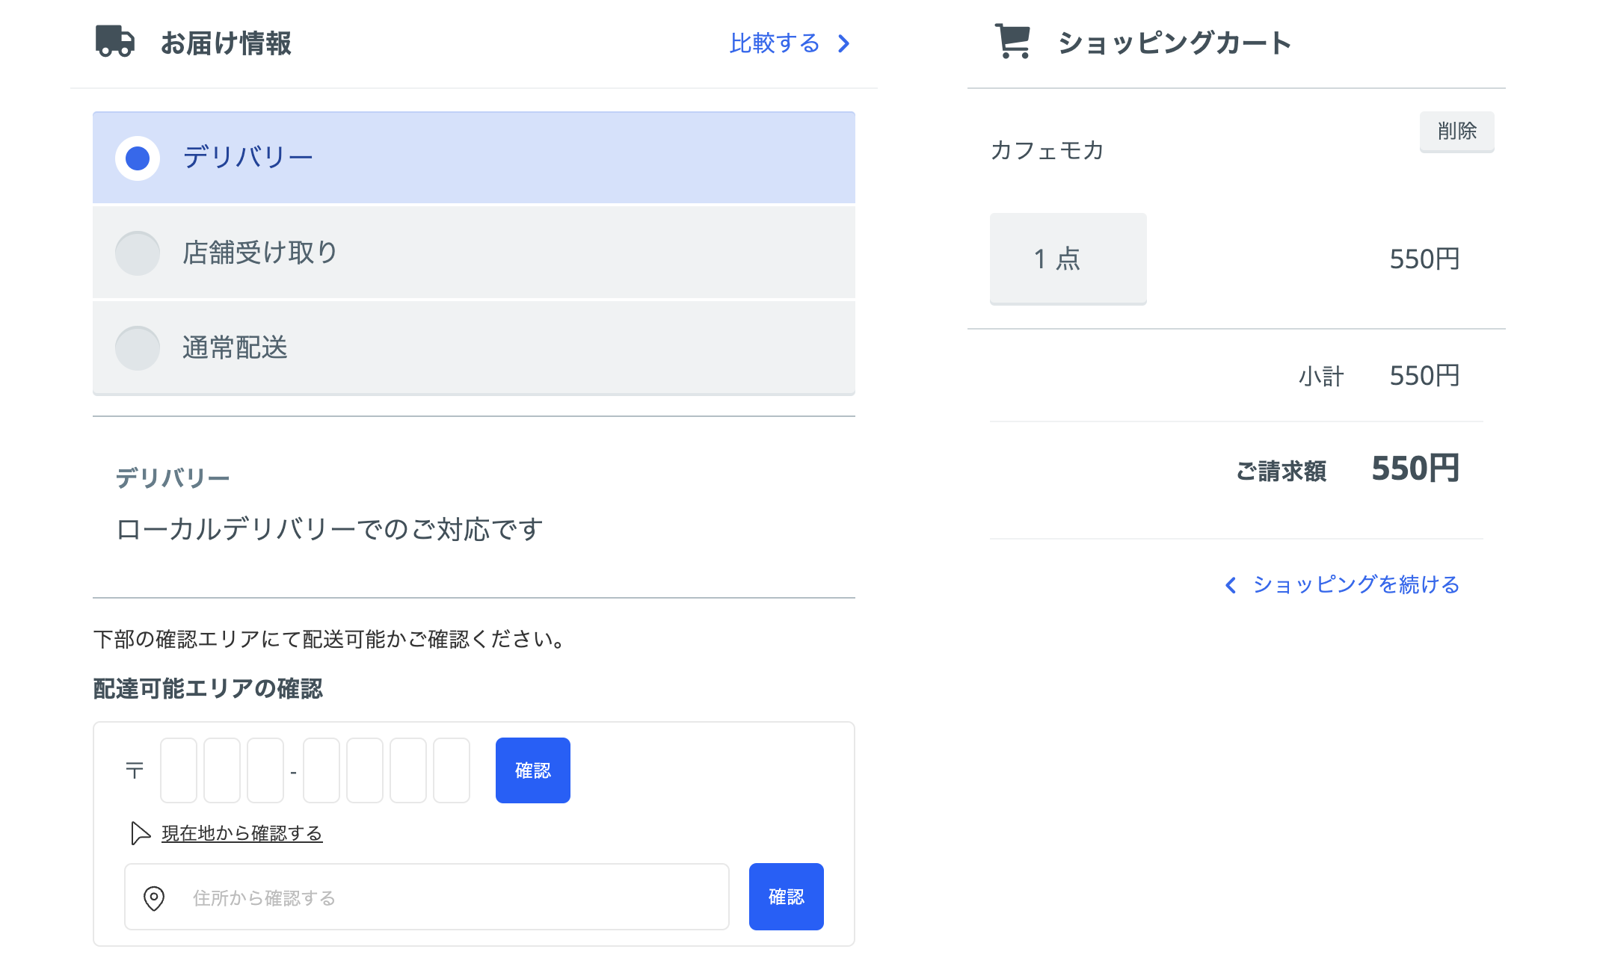Click the left chevron beside ショッピングを続ける
Viewport: 1603px width, 958px height.
(x=1231, y=585)
